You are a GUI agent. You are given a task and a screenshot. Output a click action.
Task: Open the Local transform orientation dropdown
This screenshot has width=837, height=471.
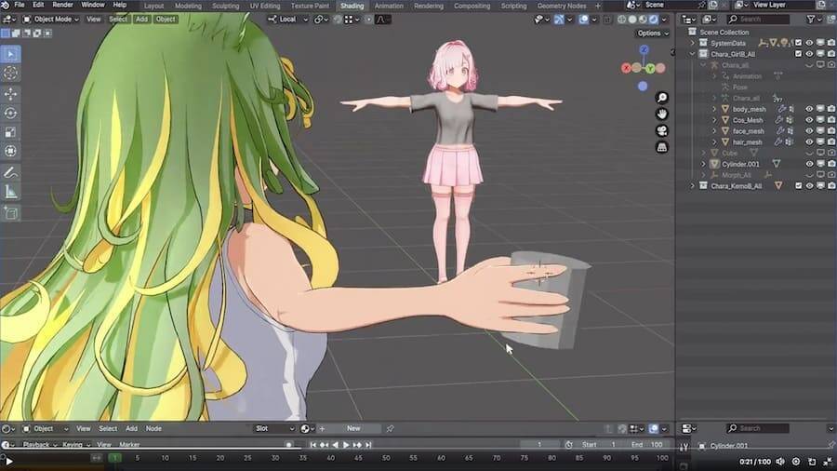(x=290, y=19)
